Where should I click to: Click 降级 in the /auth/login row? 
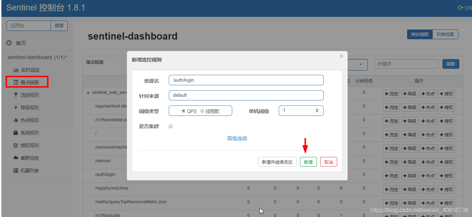[x=409, y=176]
